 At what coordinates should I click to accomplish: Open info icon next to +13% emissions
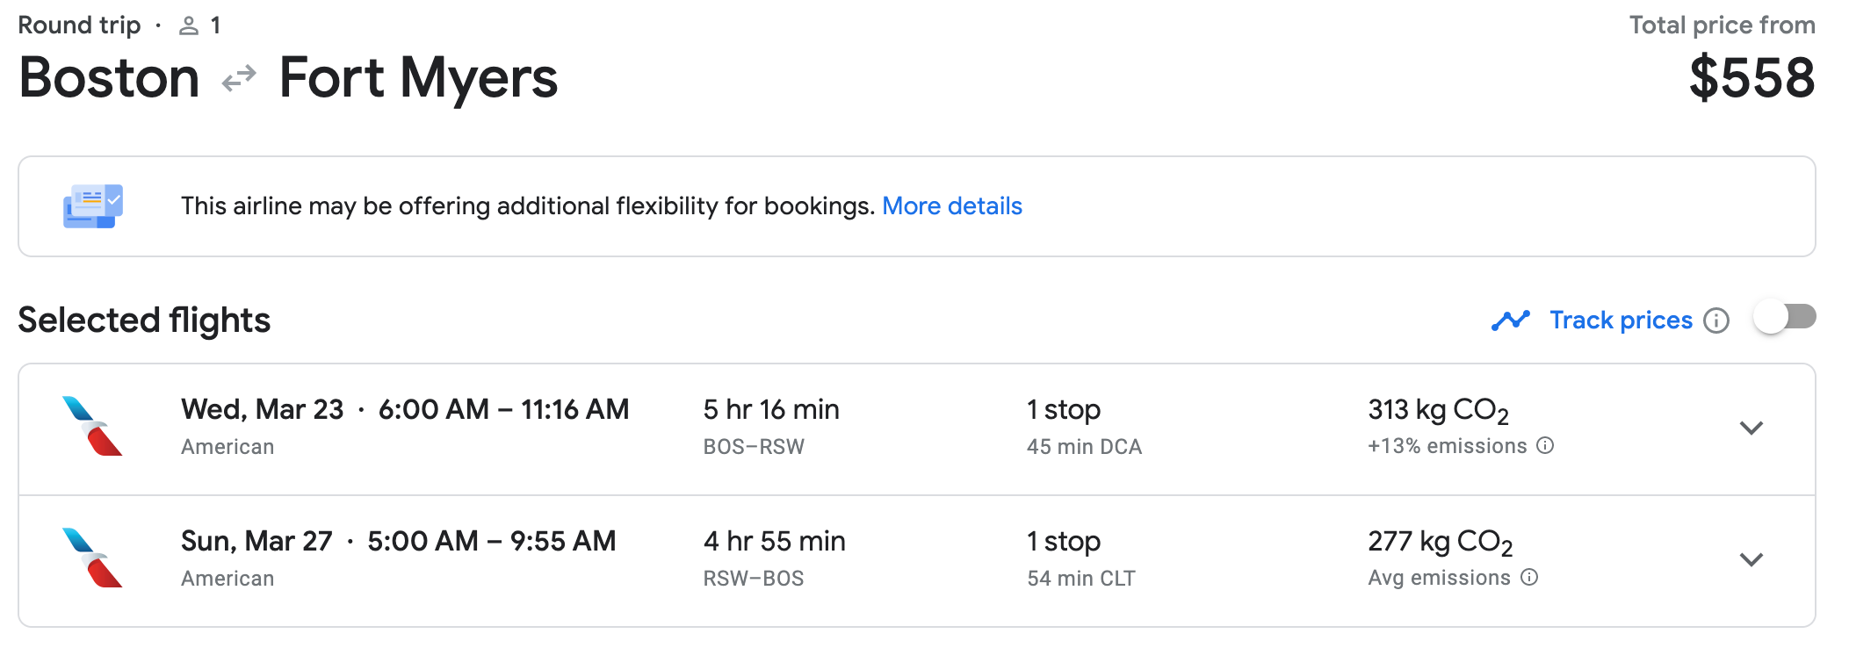click(1545, 446)
